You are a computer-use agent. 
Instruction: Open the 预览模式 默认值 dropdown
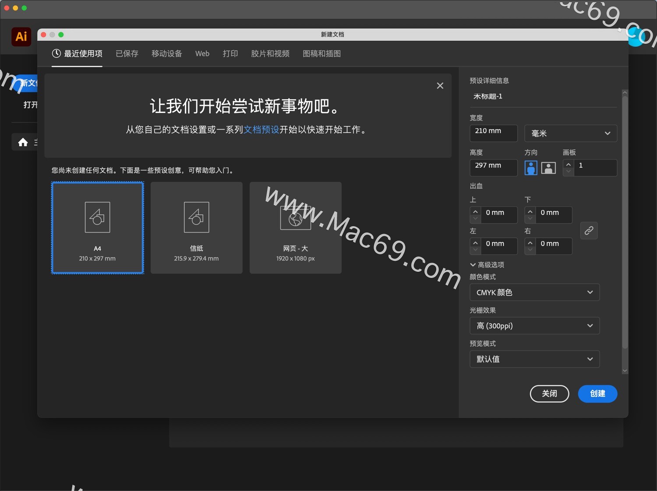coord(534,359)
